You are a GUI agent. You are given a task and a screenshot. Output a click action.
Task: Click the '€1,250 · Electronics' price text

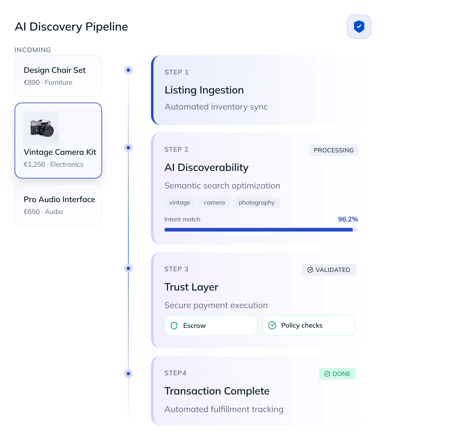[x=53, y=164]
